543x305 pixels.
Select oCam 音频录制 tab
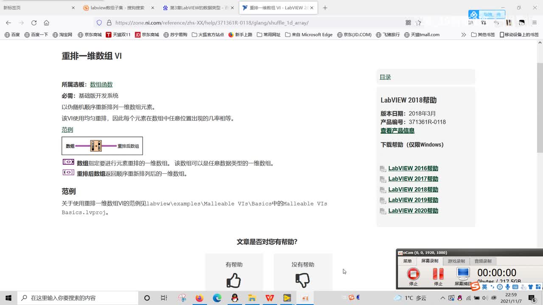pyautogui.click(x=483, y=261)
